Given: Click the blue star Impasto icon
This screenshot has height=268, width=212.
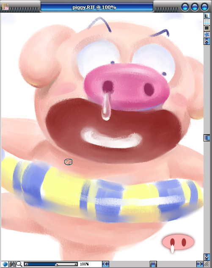Looking at the screenshot, I should pyautogui.click(x=207, y=34).
